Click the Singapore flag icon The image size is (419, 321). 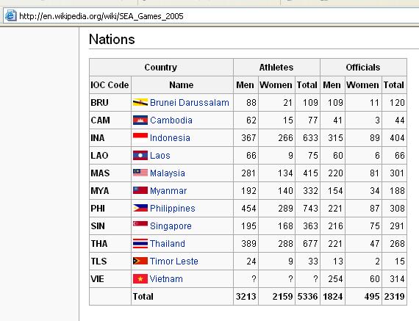(x=140, y=224)
